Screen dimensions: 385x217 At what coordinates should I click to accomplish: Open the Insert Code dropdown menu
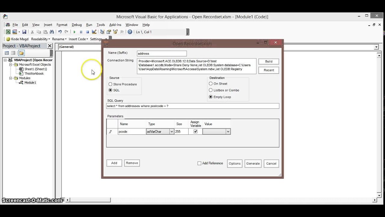click(78, 39)
